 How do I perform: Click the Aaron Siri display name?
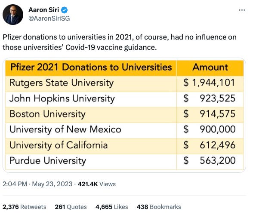(x=43, y=10)
